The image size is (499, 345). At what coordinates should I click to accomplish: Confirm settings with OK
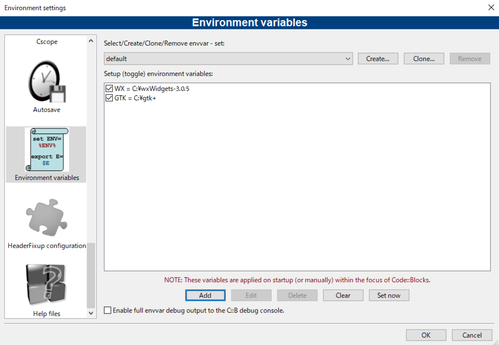point(426,335)
